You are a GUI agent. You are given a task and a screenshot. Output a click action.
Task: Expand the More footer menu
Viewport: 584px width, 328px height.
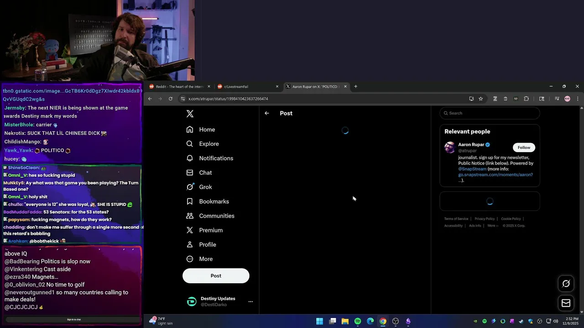tap(493, 225)
